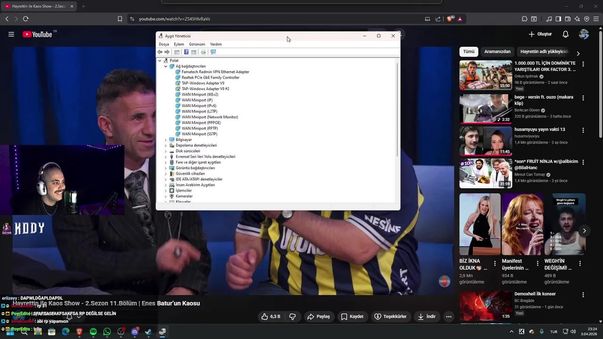Select the Aramanızdan filter chip
The height and width of the screenshot is (339, 603).
[497, 52]
